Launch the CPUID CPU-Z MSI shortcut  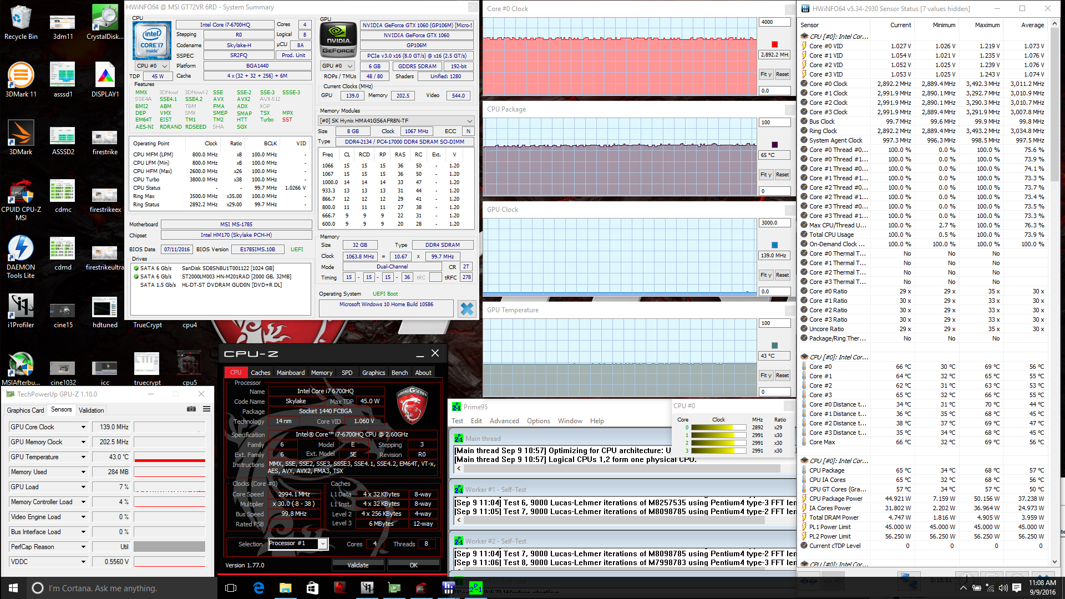21,200
